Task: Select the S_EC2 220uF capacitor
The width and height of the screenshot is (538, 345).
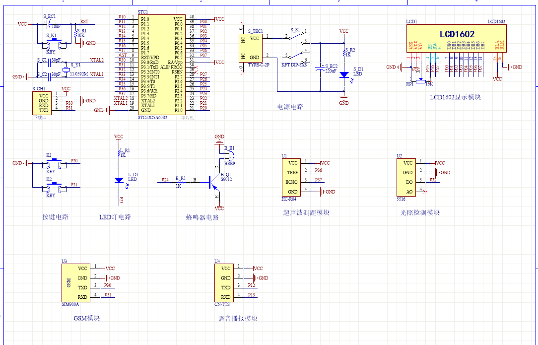Action: coord(321,68)
